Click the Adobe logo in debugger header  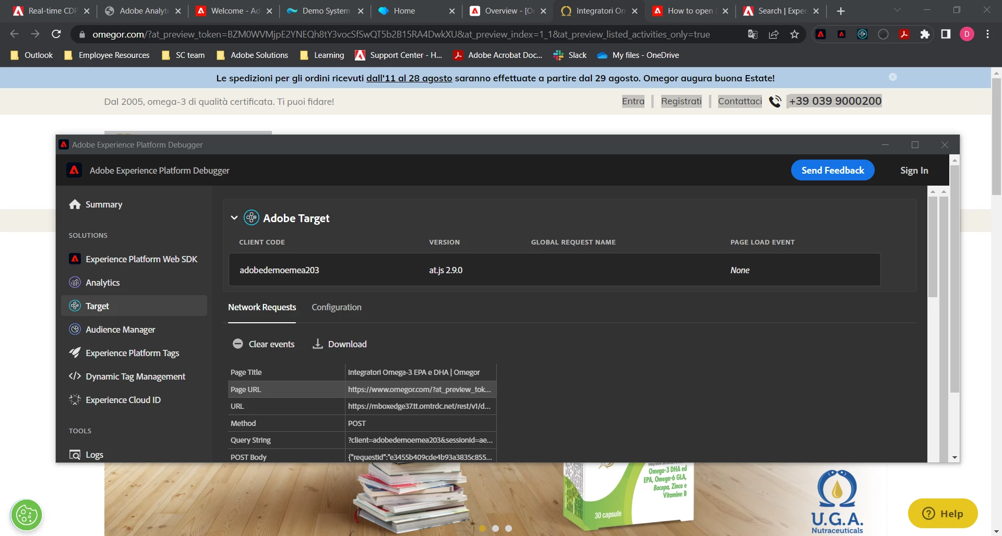pos(75,170)
